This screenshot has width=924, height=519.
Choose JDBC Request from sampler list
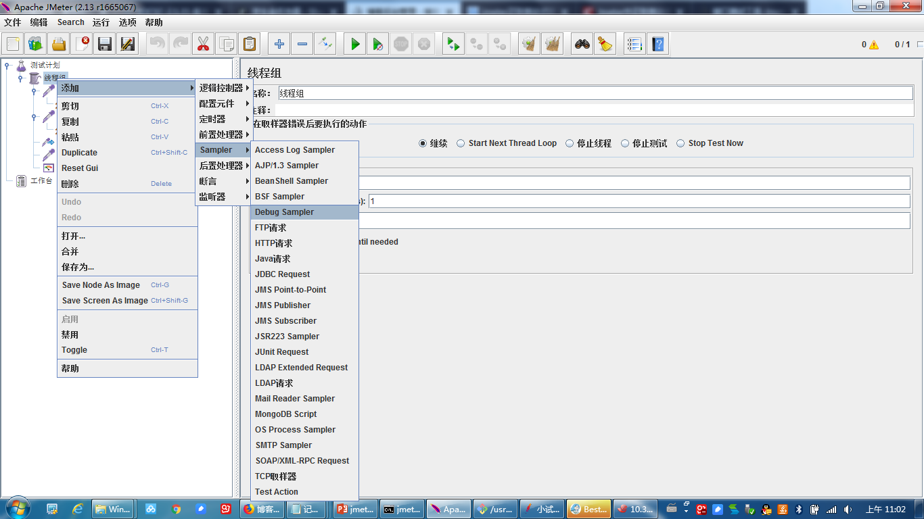304,274
